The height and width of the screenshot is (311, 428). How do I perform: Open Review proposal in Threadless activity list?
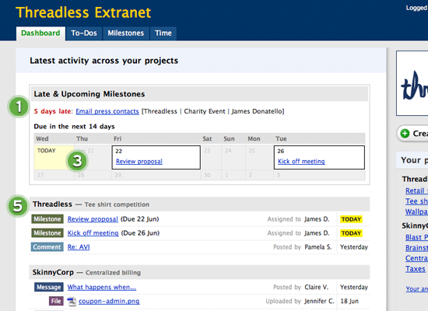click(x=93, y=219)
